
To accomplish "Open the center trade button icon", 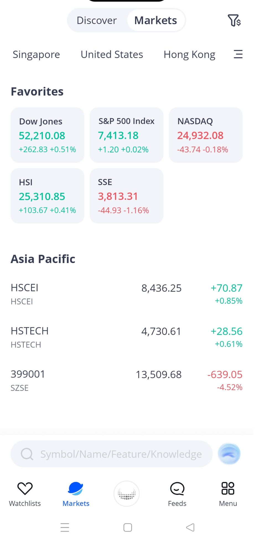I will [126, 494].
